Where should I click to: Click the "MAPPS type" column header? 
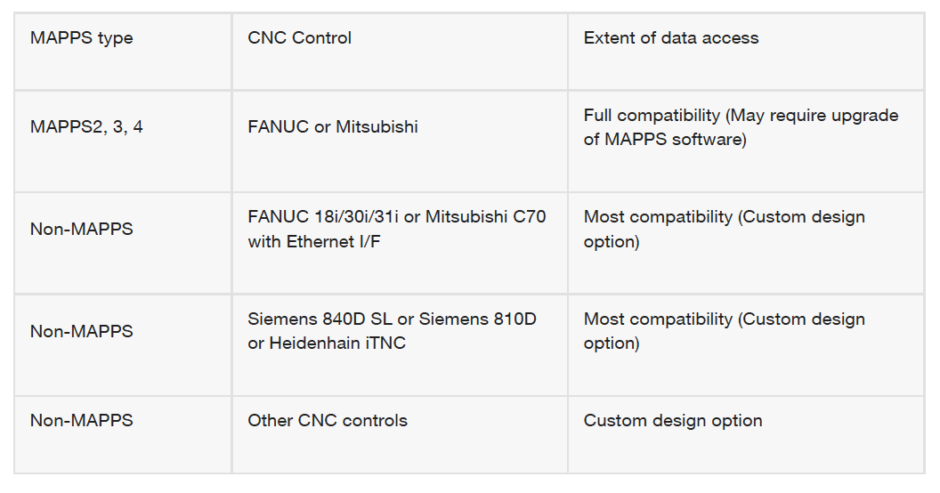(81, 38)
